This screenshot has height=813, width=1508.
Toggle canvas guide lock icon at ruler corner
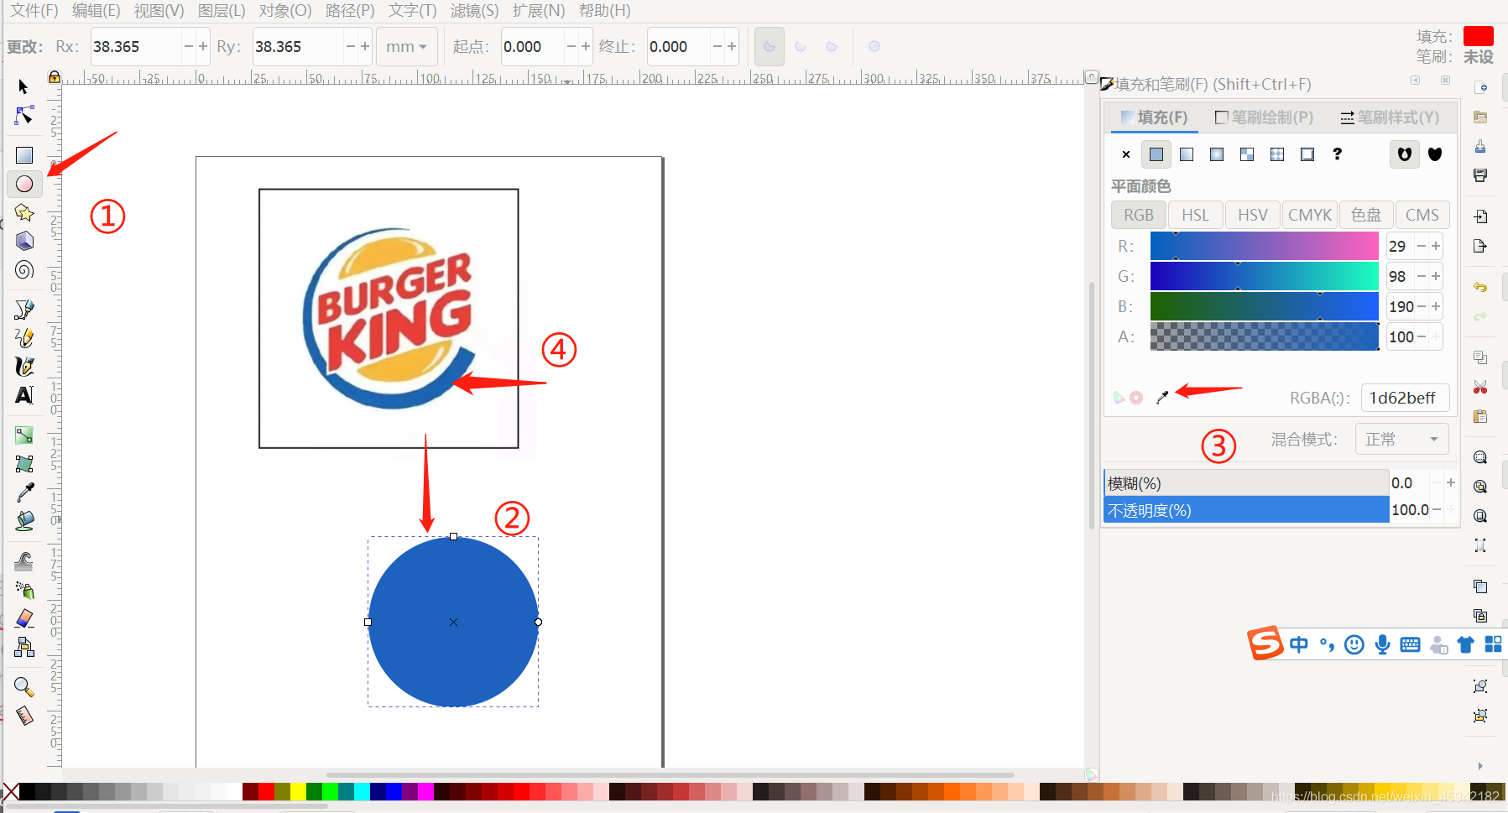[55, 77]
